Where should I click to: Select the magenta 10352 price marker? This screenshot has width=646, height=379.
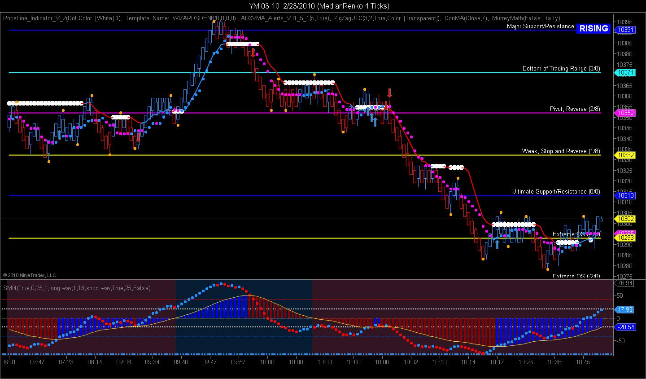click(x=625, y=113)
